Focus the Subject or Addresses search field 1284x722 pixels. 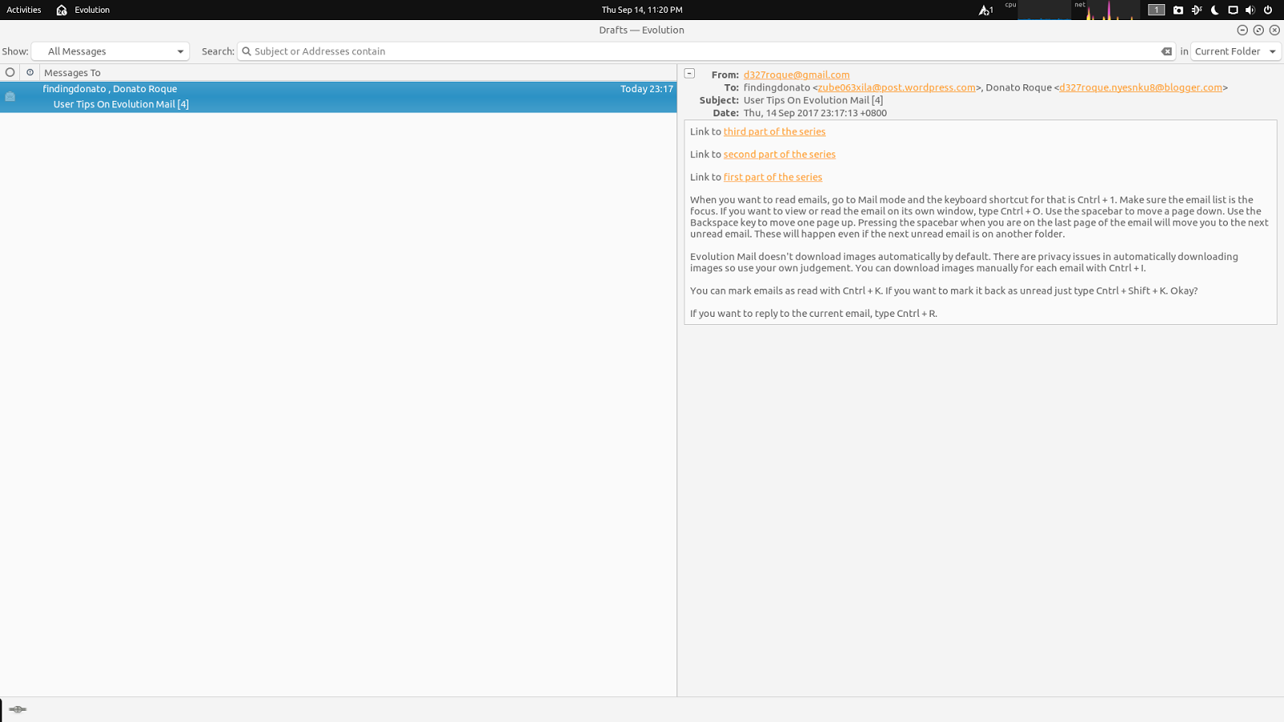point(706,51)
